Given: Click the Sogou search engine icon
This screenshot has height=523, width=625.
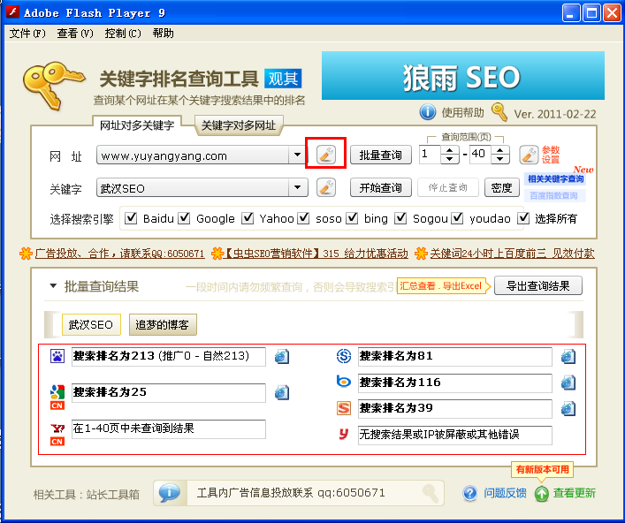Looking at the screenshot, I should [x=344, y=408].
